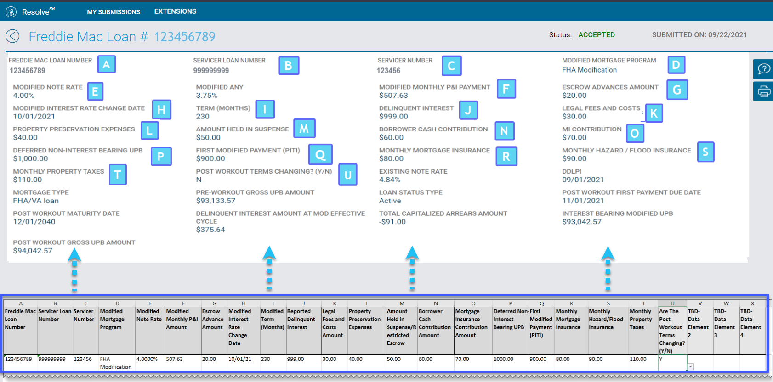Click the servicer loan number value 999999999
Image resolution: width=773 pixels, height=382 pixels.
[x=211, y=71]
